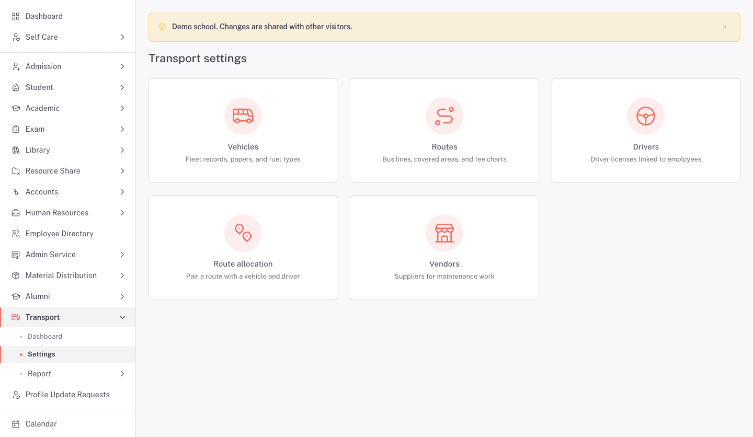Screen dimensions: 753x437
Task: Click the Student backpack icon
Action: click(16, 87)
